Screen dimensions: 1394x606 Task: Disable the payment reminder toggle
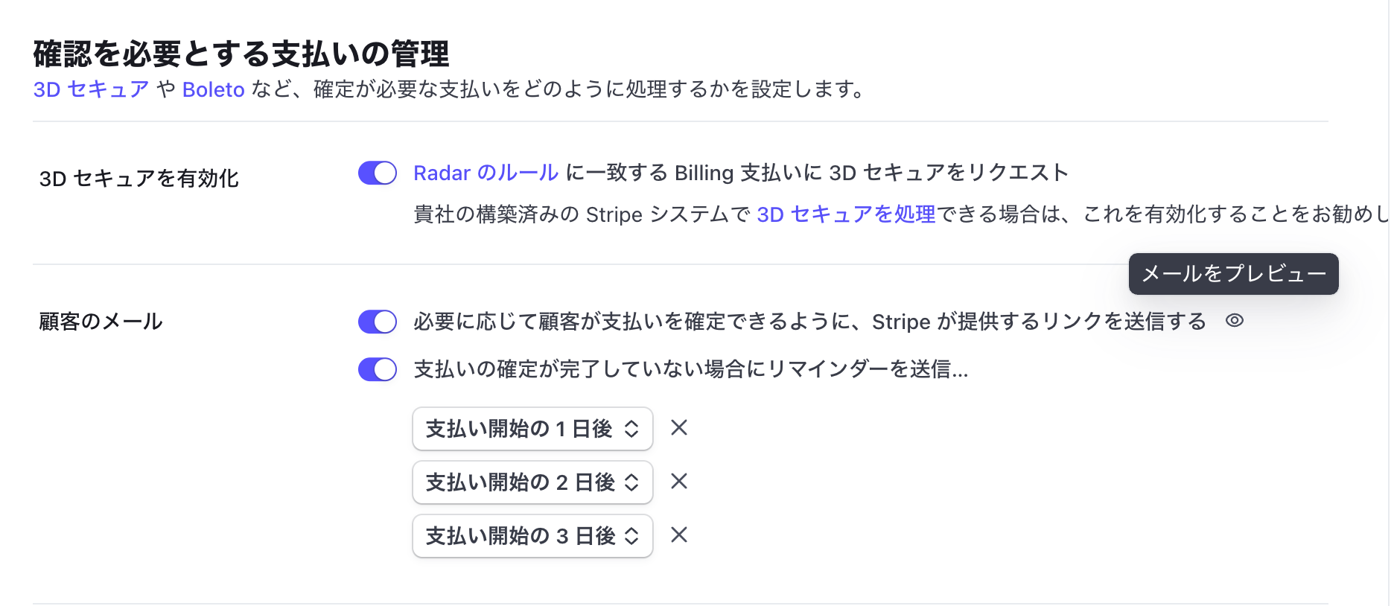377,369
